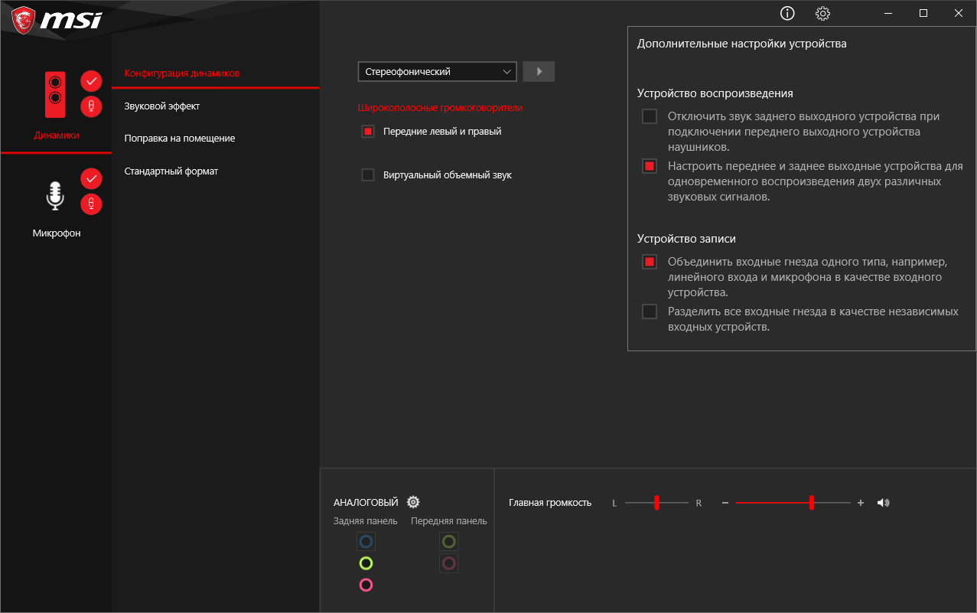Viewport: 977px width, 613px height.
Task: Switch to Поправка на помещение tab
Action: point(180,139)
